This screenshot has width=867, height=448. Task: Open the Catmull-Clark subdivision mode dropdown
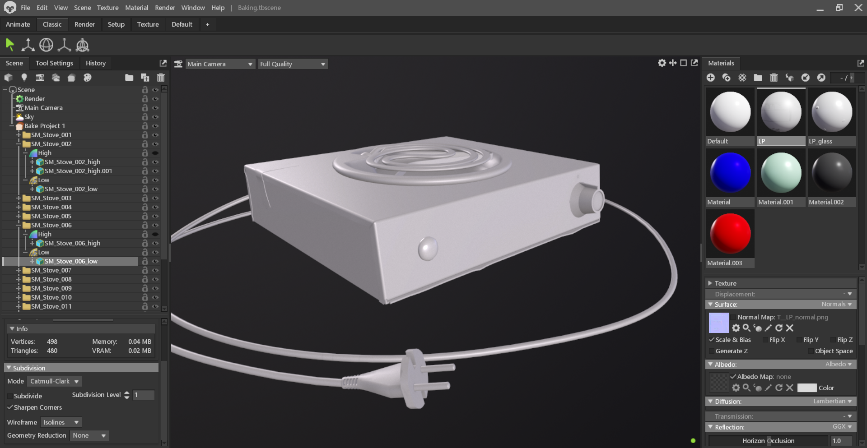pos(54,381)
